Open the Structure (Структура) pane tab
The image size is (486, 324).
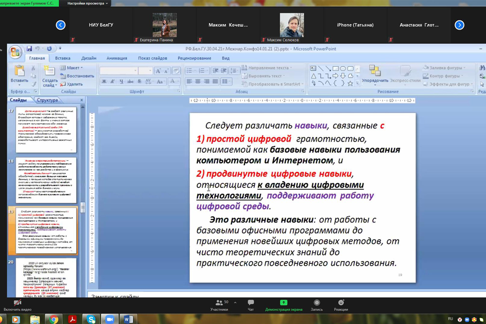coord(47,100)
